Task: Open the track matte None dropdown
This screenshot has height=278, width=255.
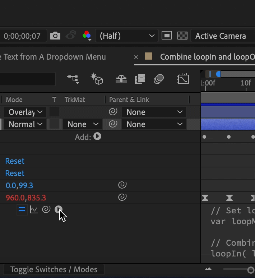Action: click(83, 124)
